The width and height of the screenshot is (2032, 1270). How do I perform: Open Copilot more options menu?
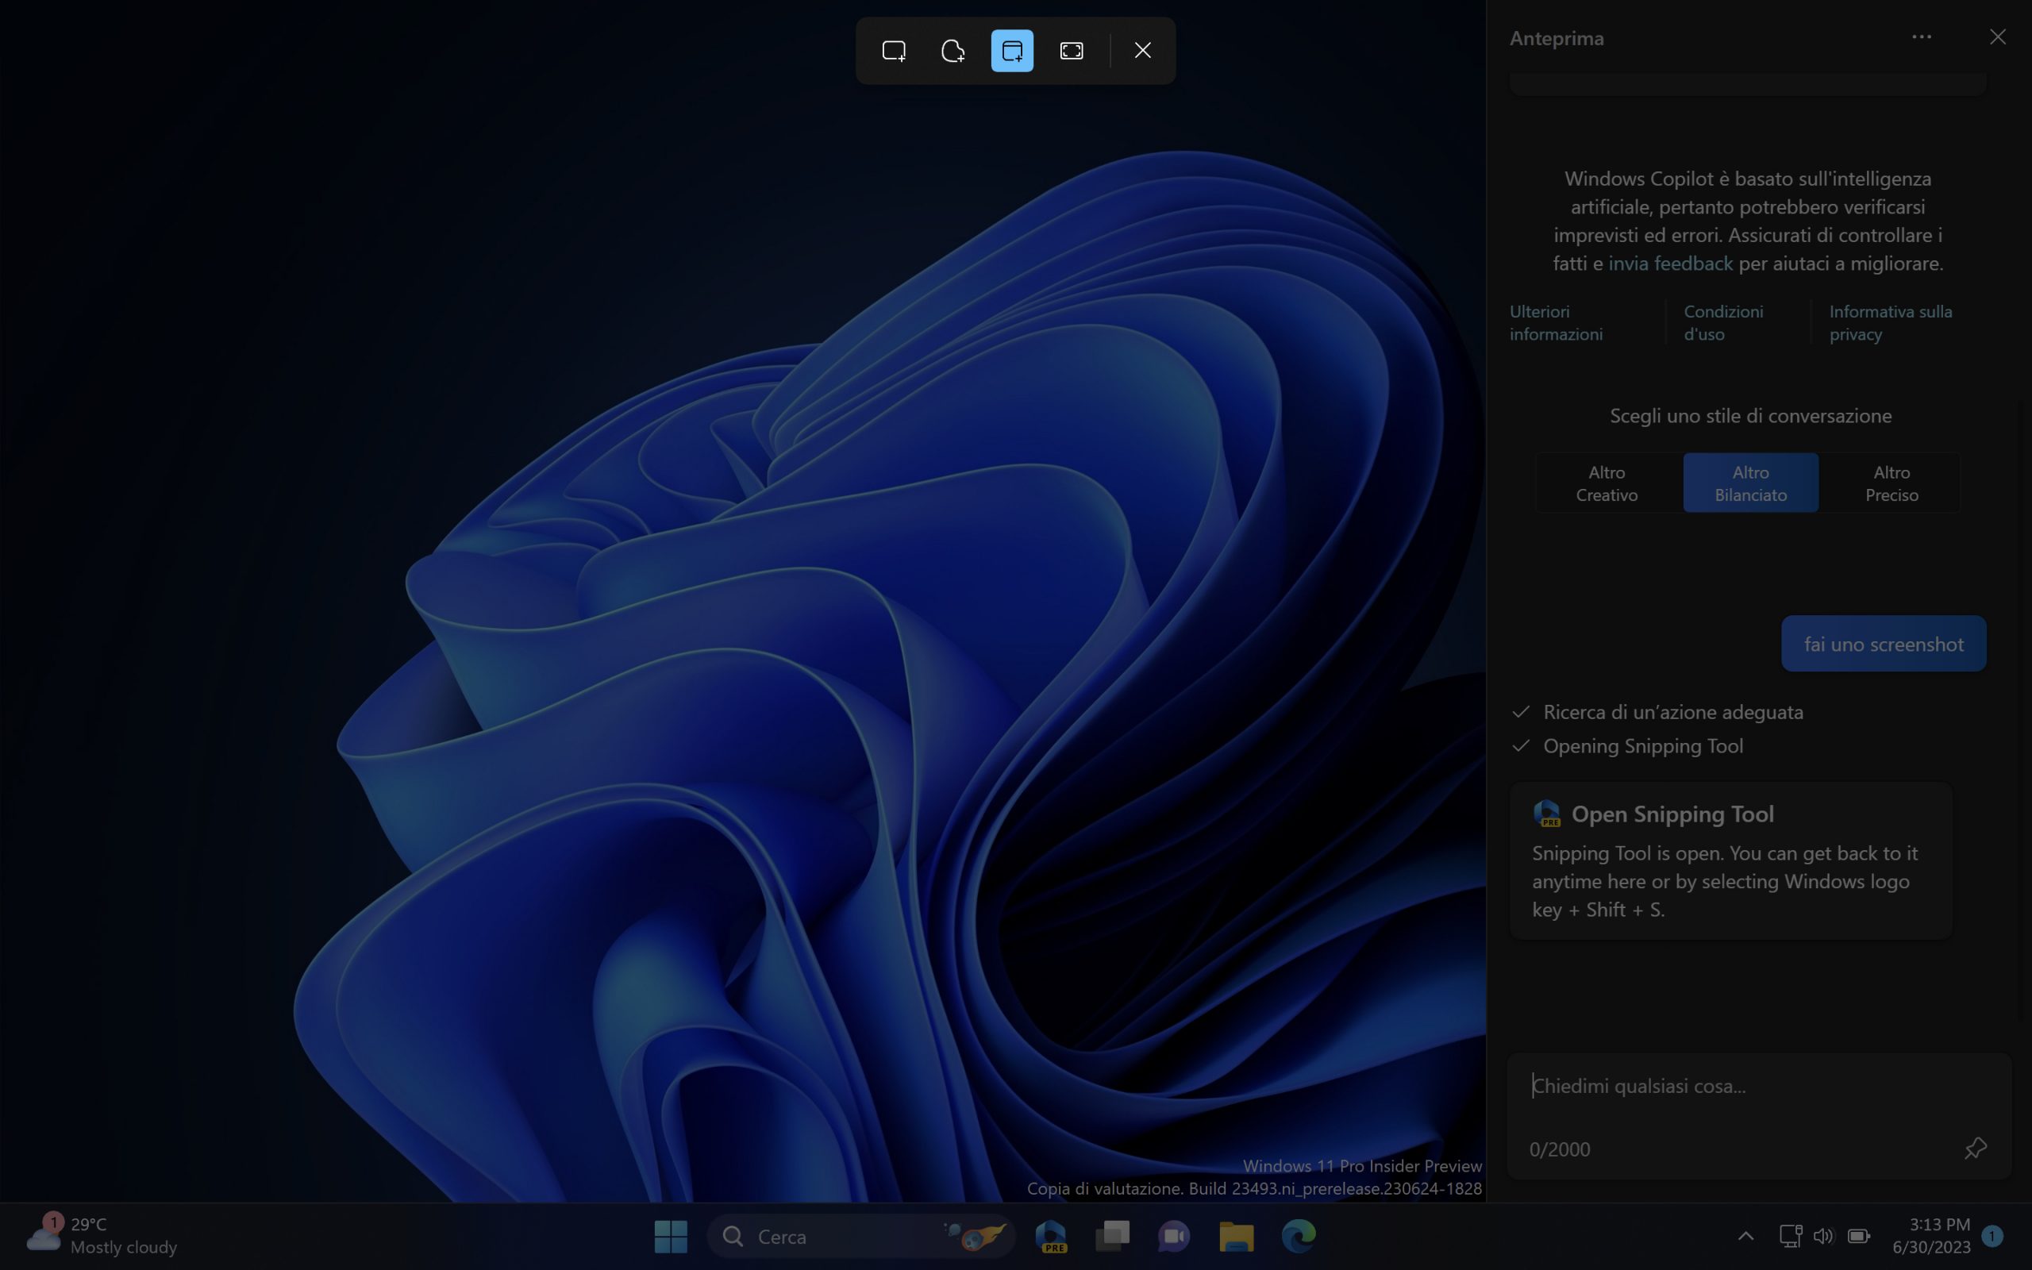(1921, 37)
